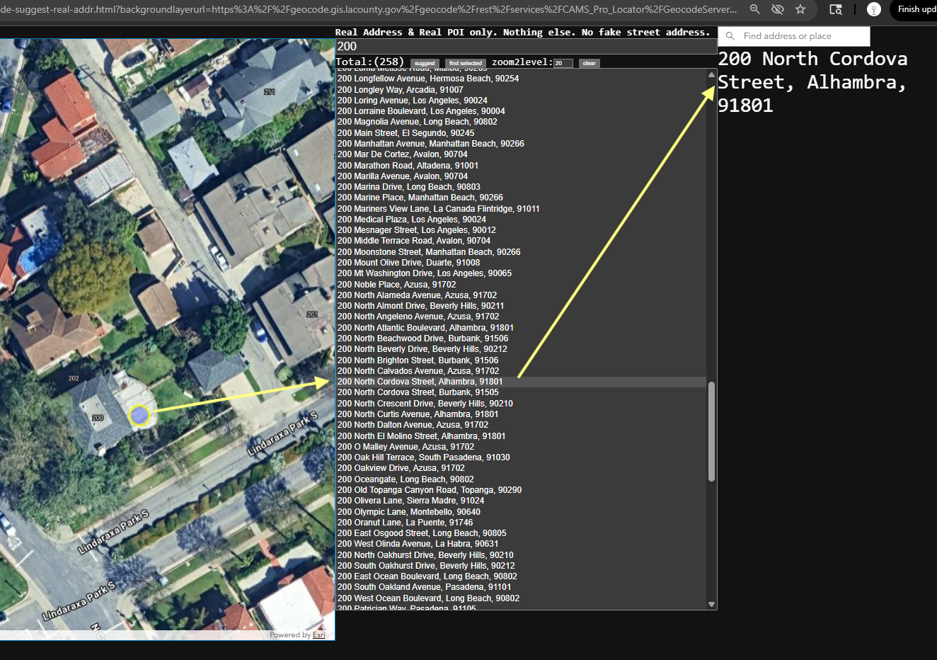Click the browser zoom magnifier icon

point(755,9)
